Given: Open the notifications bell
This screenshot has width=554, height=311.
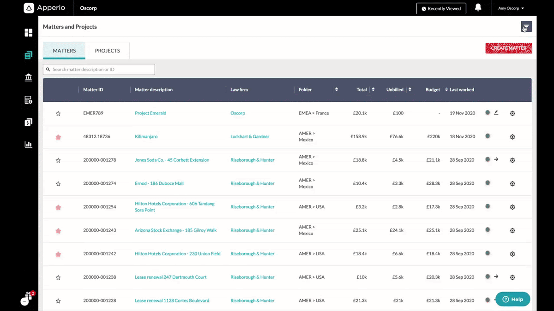Looking at the screenshot, I should click(478, 8).
